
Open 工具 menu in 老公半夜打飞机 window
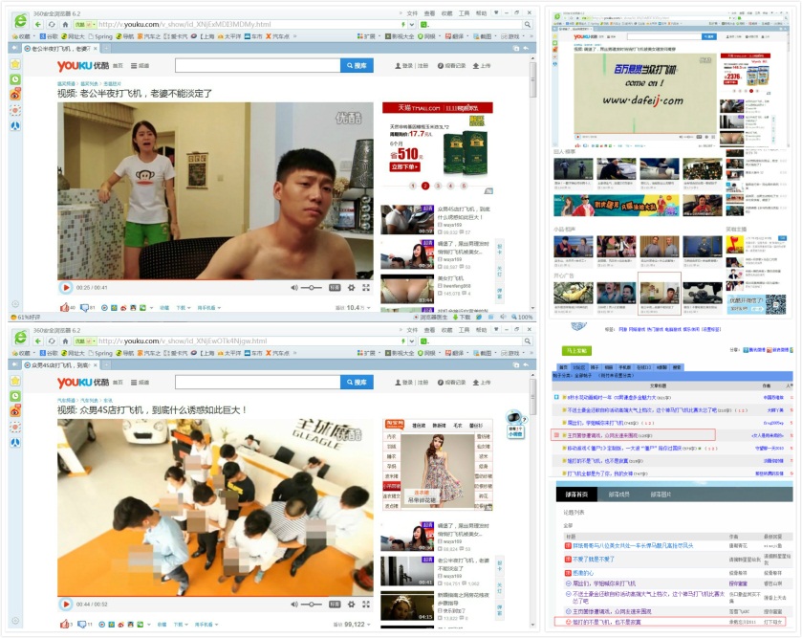click(464, 13)
